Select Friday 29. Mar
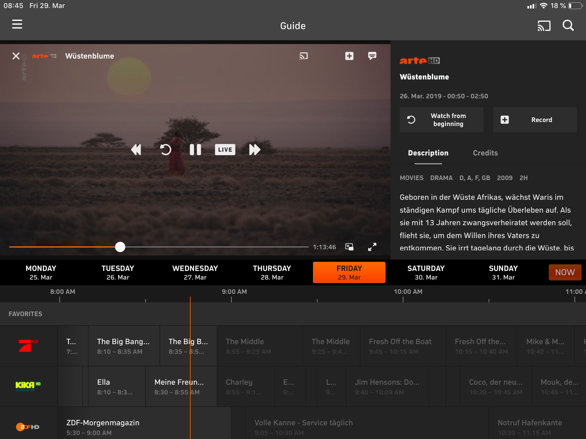 (349, 272)
